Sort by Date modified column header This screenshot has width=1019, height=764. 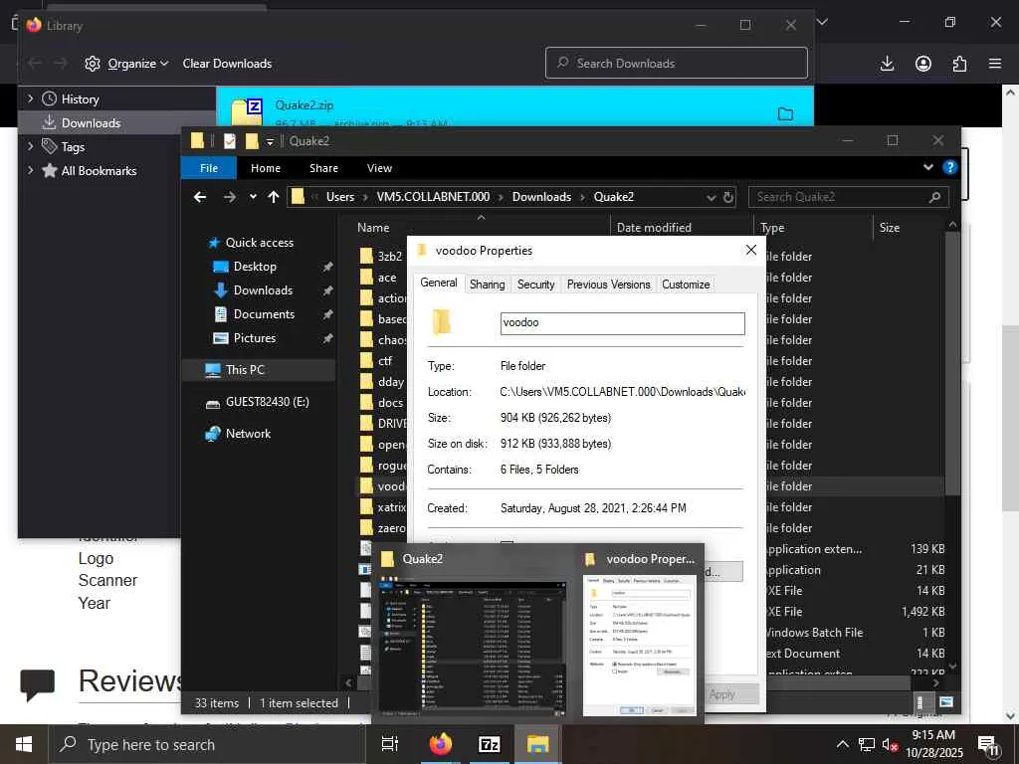(654, 228)
